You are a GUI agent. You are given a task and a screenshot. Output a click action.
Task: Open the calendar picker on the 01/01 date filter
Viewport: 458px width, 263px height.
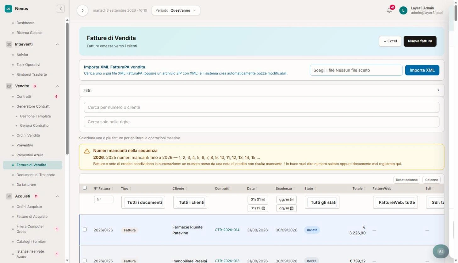point(263,200)
